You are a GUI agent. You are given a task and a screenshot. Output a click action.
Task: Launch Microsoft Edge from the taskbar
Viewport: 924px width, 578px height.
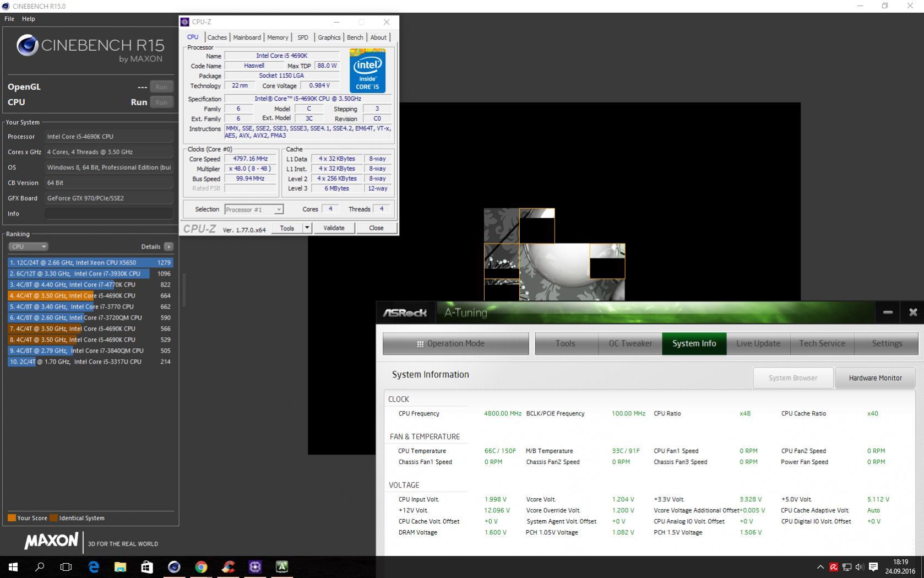point(94,566)
